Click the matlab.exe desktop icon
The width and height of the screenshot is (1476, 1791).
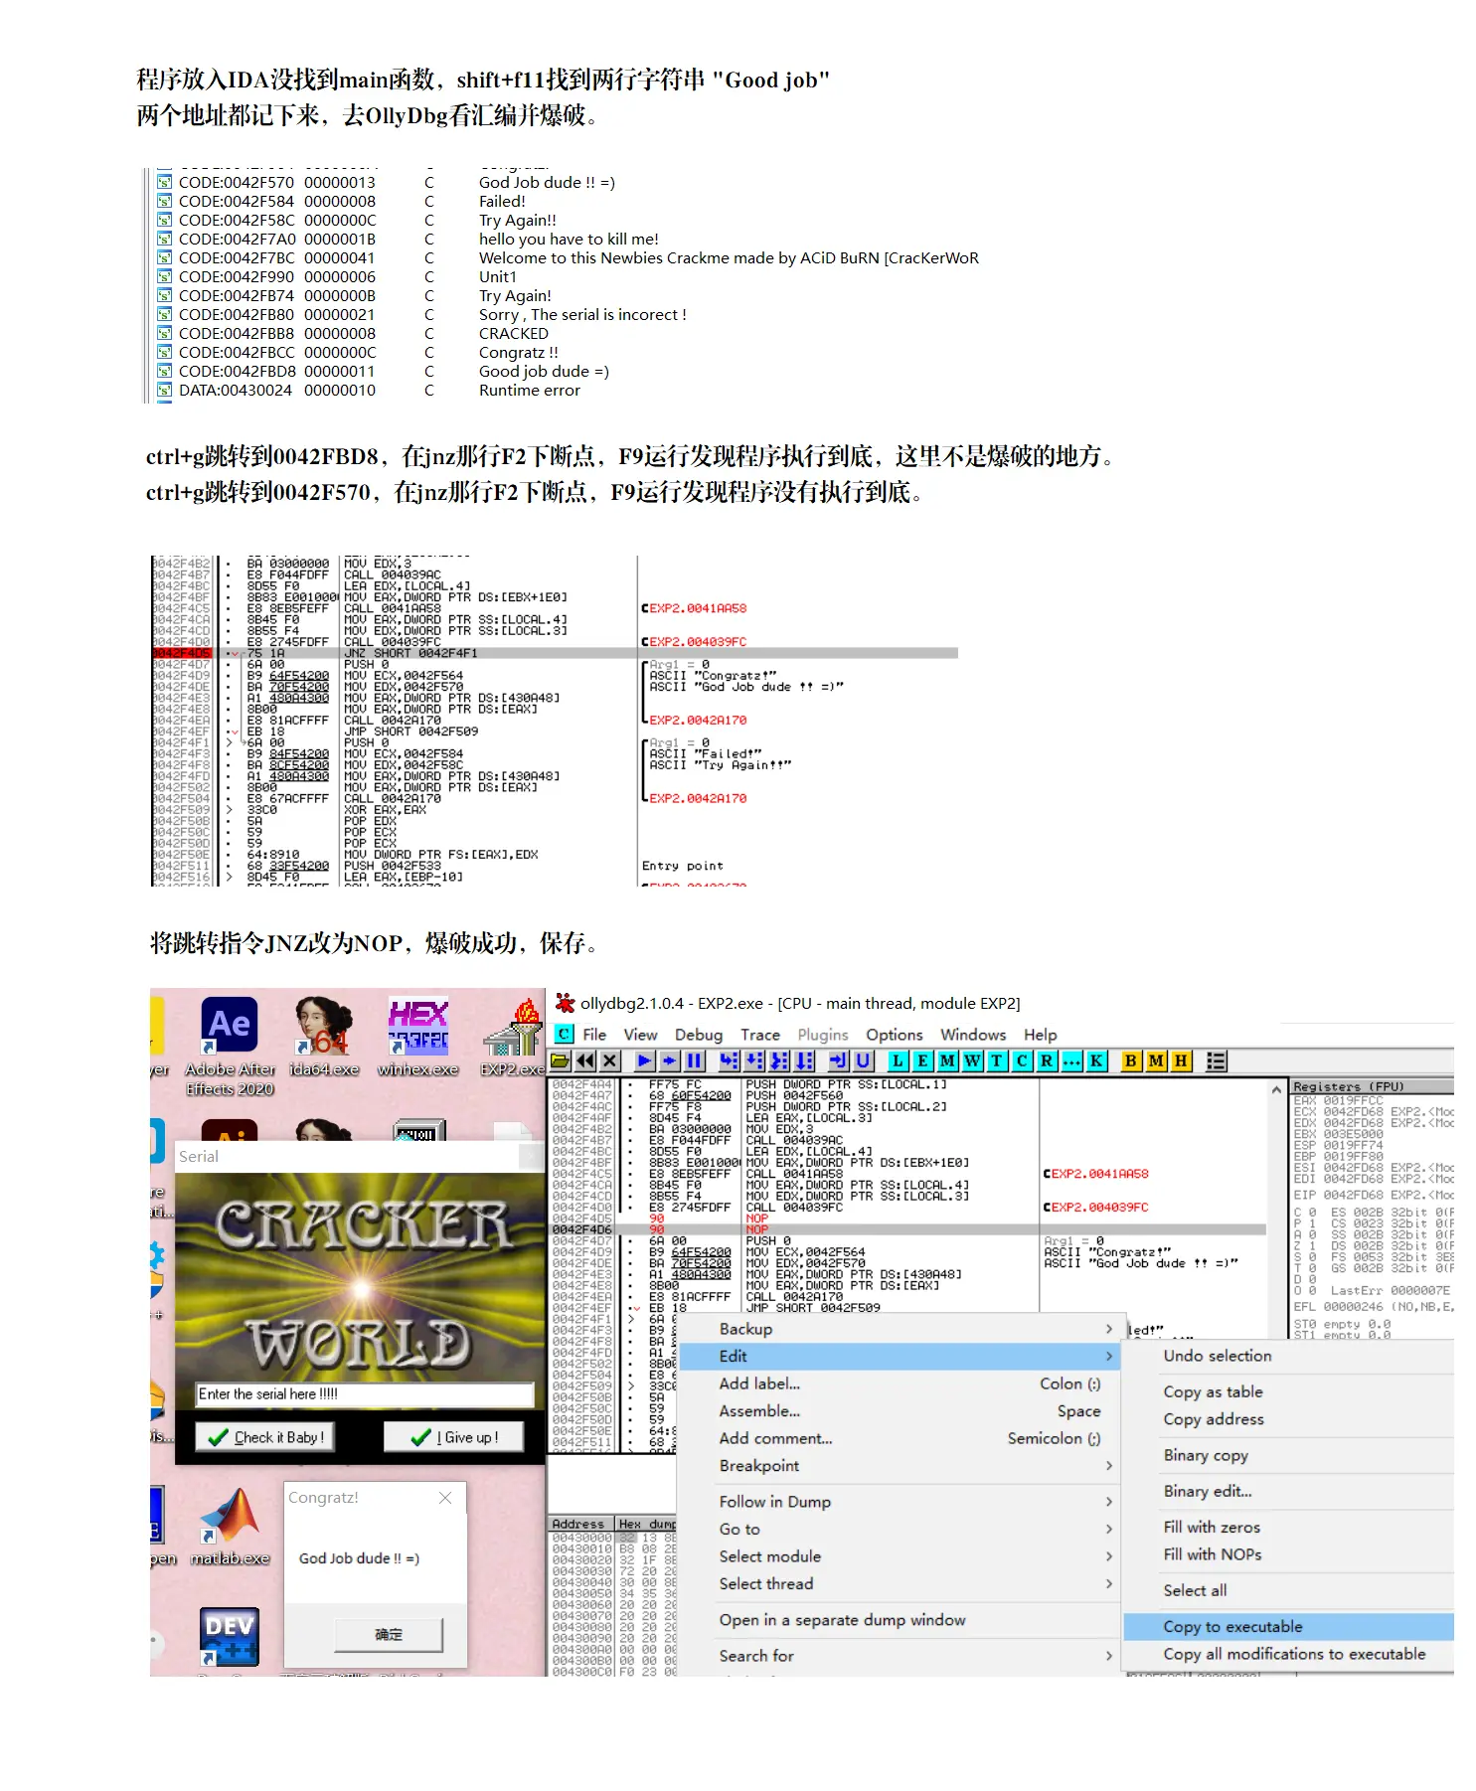coord(231,1528)
